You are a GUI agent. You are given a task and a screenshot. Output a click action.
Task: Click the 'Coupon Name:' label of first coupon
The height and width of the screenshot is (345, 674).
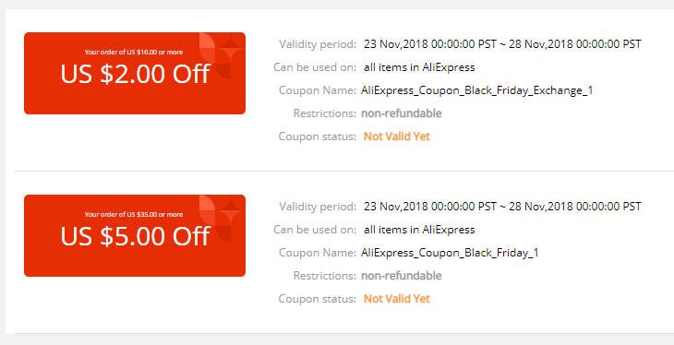tap(318, 90)
